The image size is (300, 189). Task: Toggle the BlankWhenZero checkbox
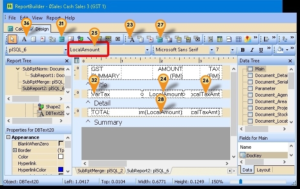(61, 144)
